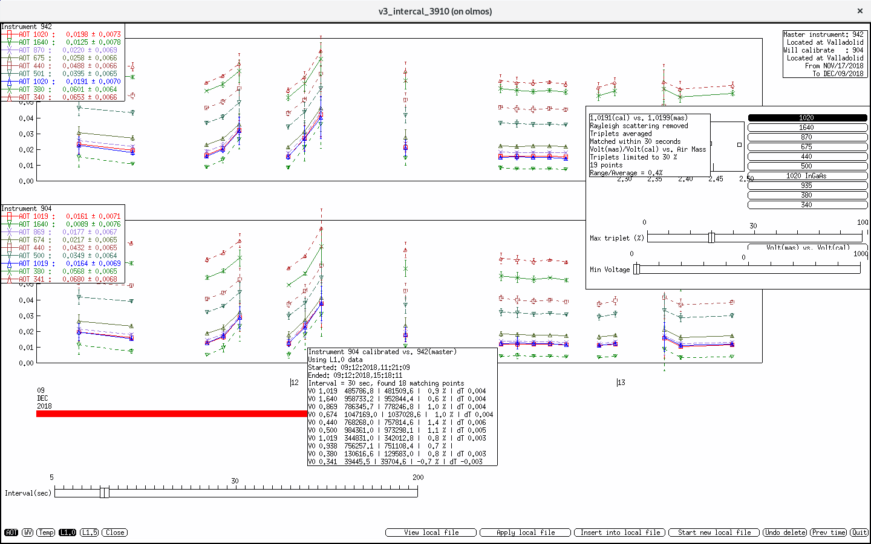Select the 1640 channel in the wavelength list

point(807,128)
